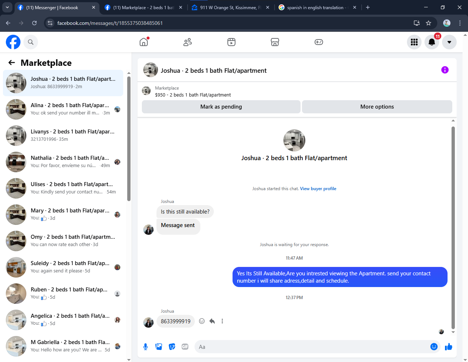This screenshot has width=468, height=362.
Task: Open Omy conversation in the list
Action: point(63,241)
